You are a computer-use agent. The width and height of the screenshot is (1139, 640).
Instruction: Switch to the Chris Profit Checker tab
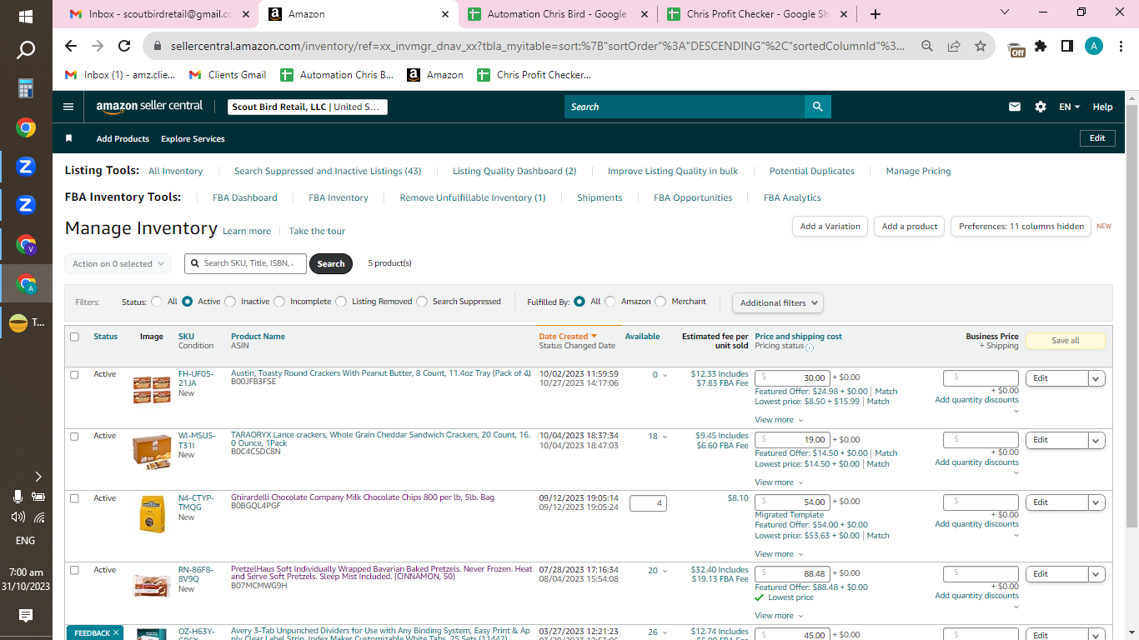point(755,14)
